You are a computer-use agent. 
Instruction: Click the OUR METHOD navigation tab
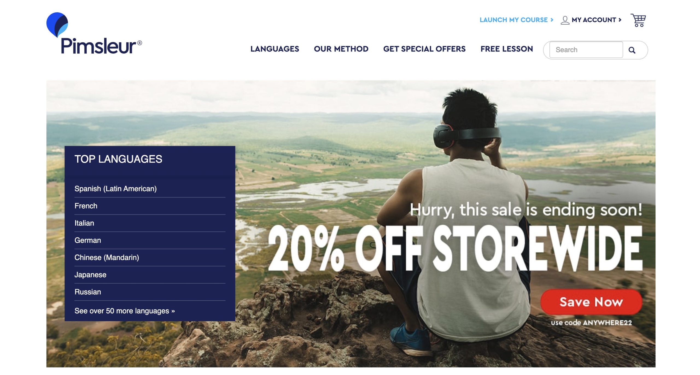(x=341, y=49)
